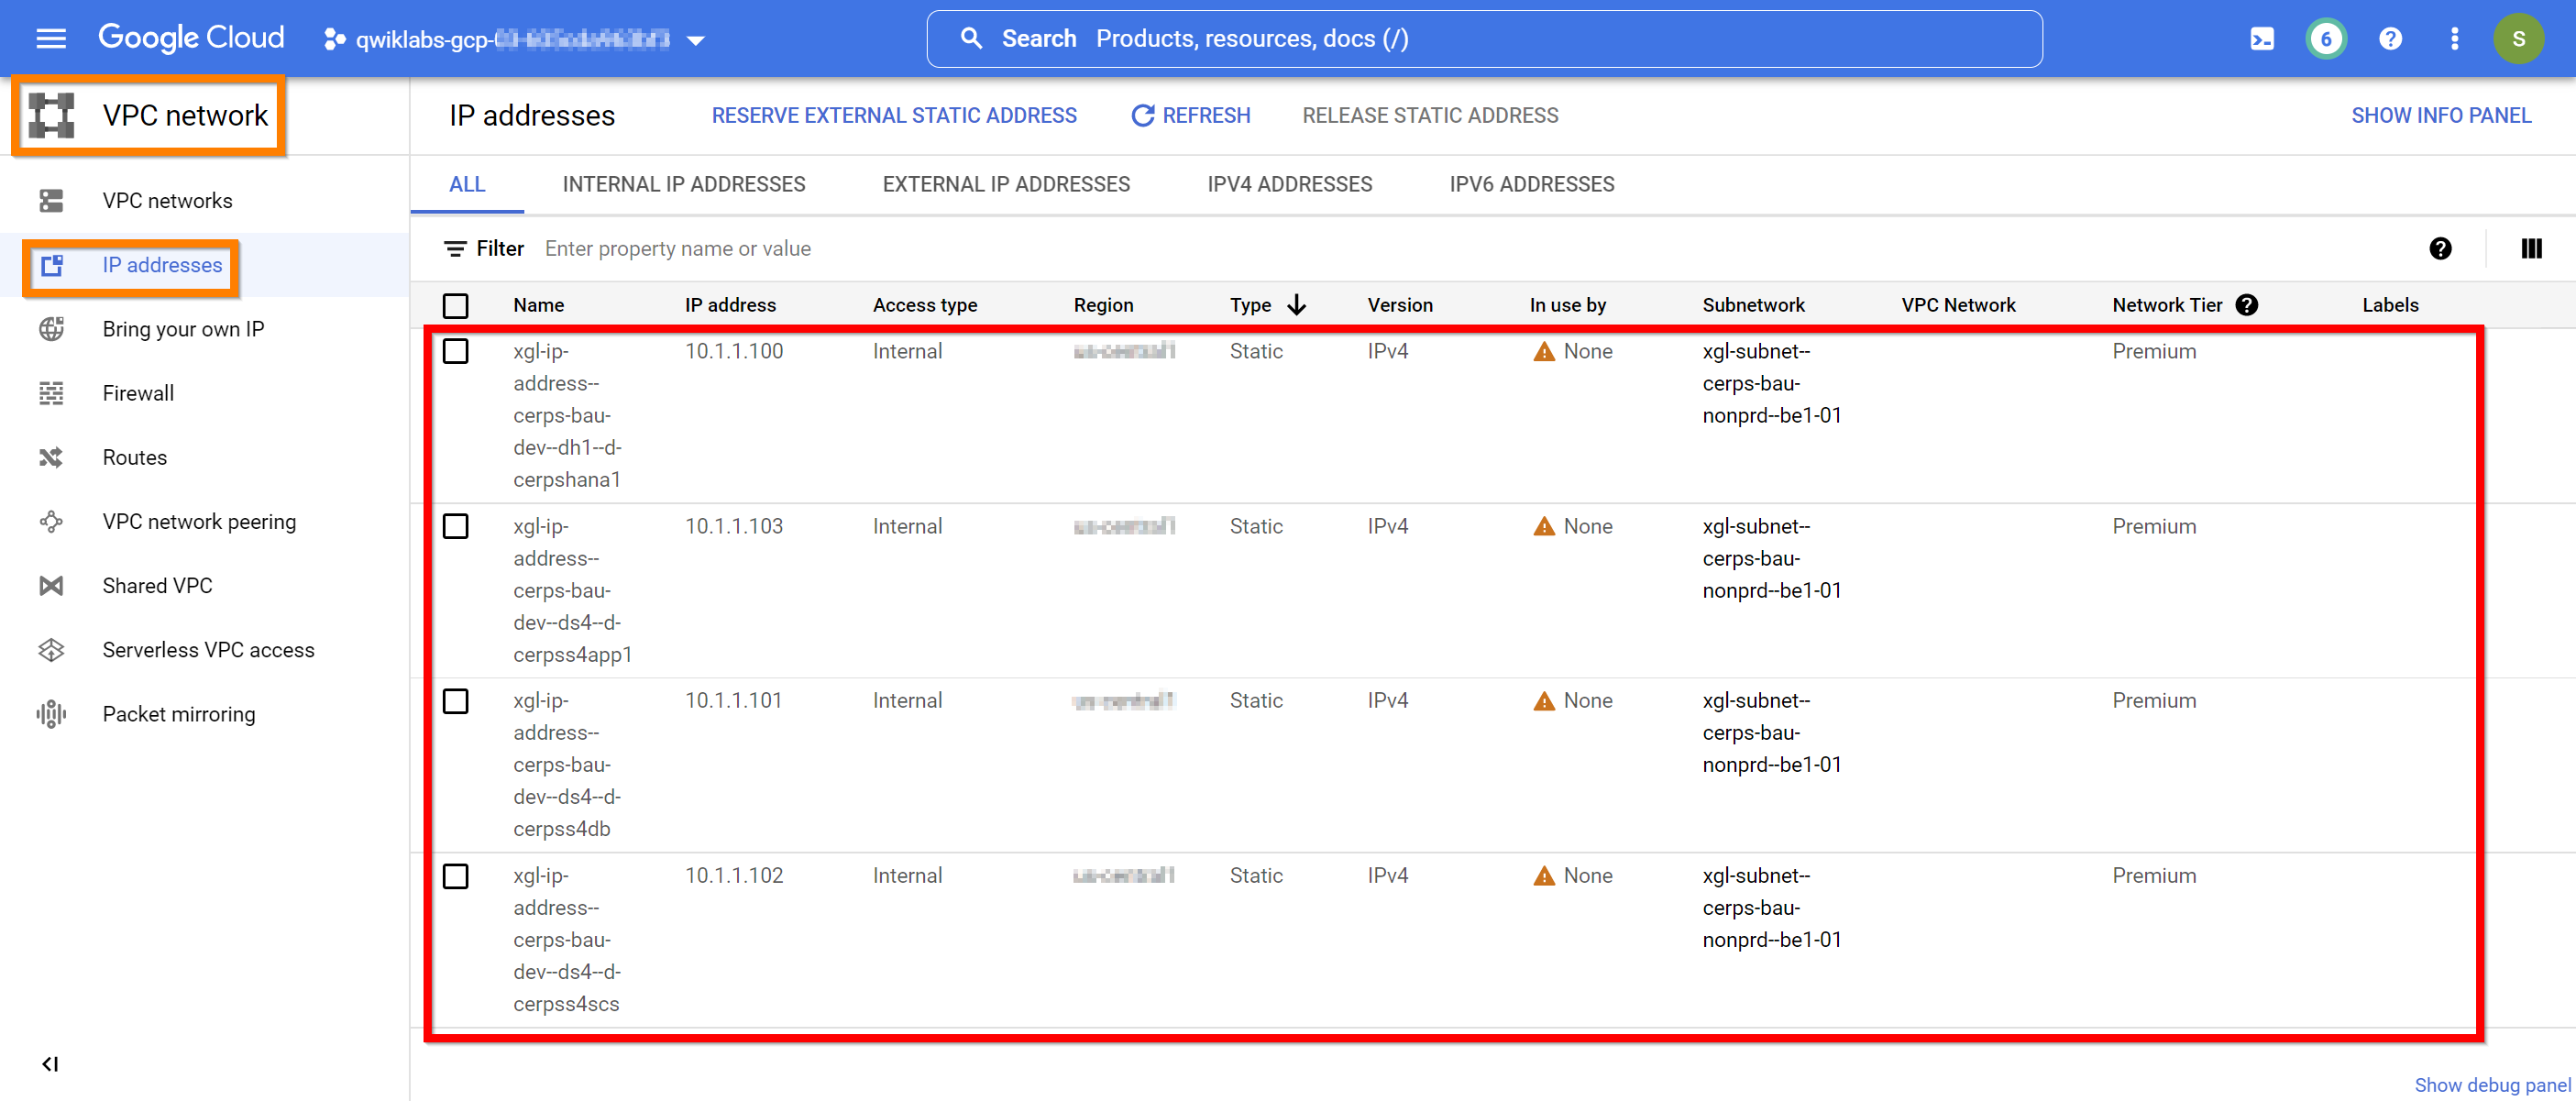
Task: Sort by the Version column header
Action: (x=1400, y=305)
